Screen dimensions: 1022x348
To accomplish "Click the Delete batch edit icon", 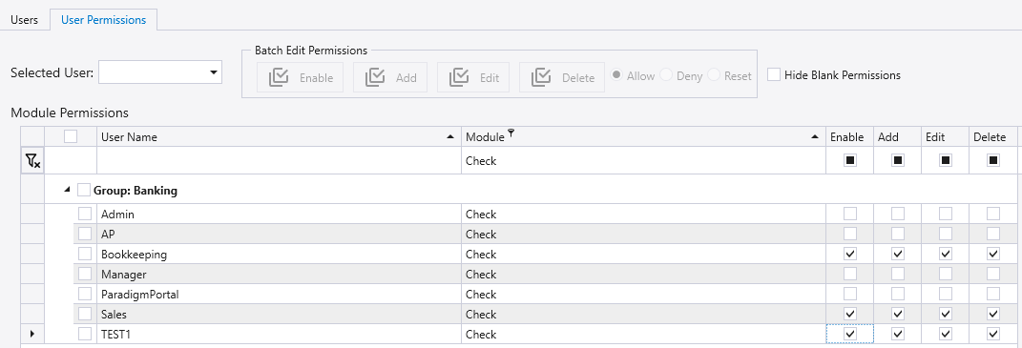I will [542, 77].
